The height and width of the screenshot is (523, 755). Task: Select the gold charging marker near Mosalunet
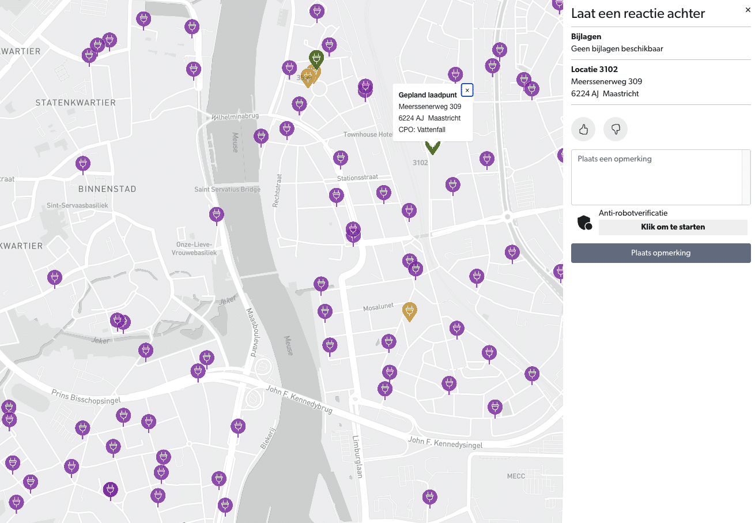tap(409, 311)
